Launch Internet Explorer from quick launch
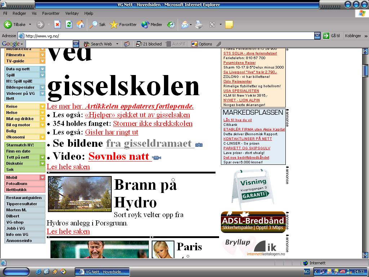Image resolution: width=369 pixels, height=277 pixels. [x=38, y=272]
